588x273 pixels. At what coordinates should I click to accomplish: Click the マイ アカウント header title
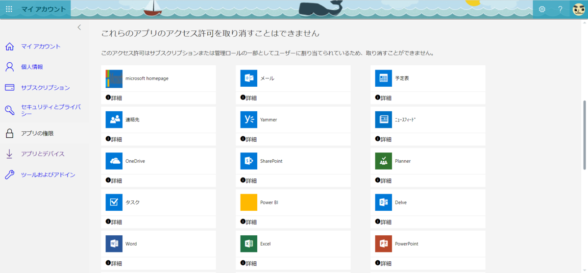44,9
